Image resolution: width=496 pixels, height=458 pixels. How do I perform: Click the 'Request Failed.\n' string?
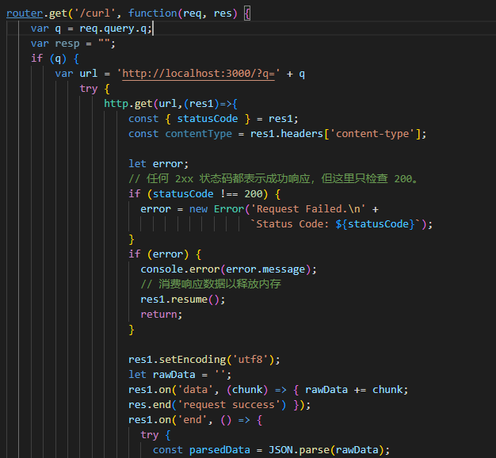tap(307, 209)
